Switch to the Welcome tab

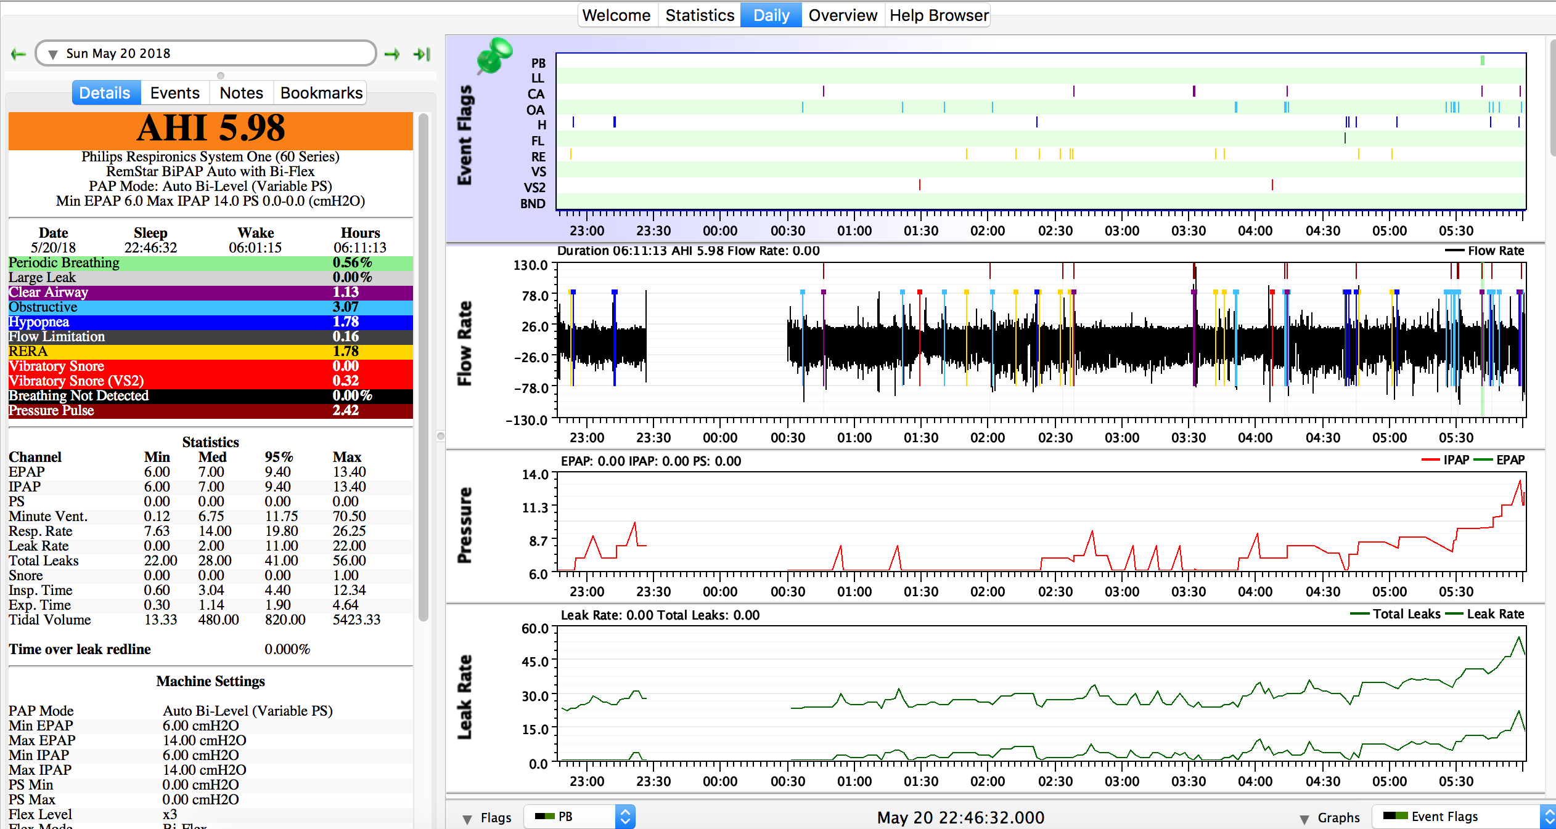[x=616, y=15]
